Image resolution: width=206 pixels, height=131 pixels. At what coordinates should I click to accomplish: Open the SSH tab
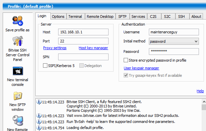click(x=182, y=17)
